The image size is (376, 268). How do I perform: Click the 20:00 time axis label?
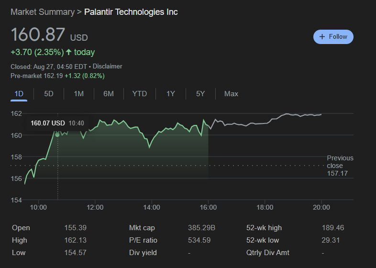(x=321, y=207)
